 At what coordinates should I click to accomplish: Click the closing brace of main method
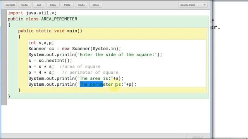(x=19, y=90)
